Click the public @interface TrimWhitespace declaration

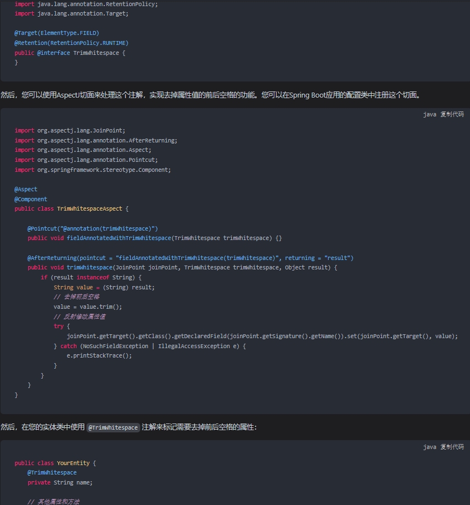(70, 53)
